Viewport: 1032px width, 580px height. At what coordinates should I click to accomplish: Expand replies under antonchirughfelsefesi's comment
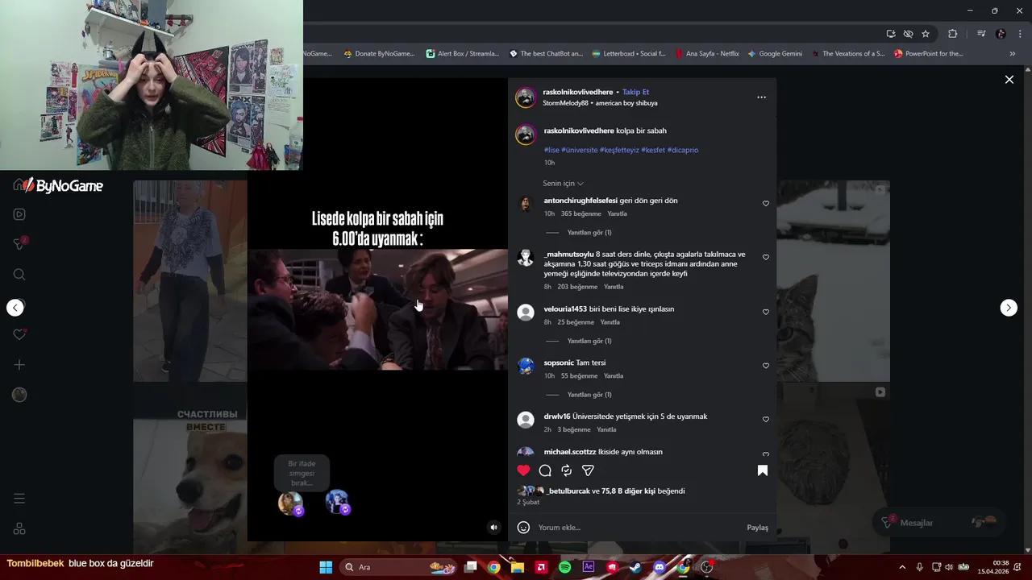click(589, 233)
